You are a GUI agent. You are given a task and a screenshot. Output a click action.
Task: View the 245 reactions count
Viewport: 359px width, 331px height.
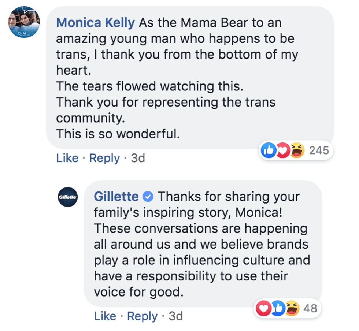pos(319,150)
